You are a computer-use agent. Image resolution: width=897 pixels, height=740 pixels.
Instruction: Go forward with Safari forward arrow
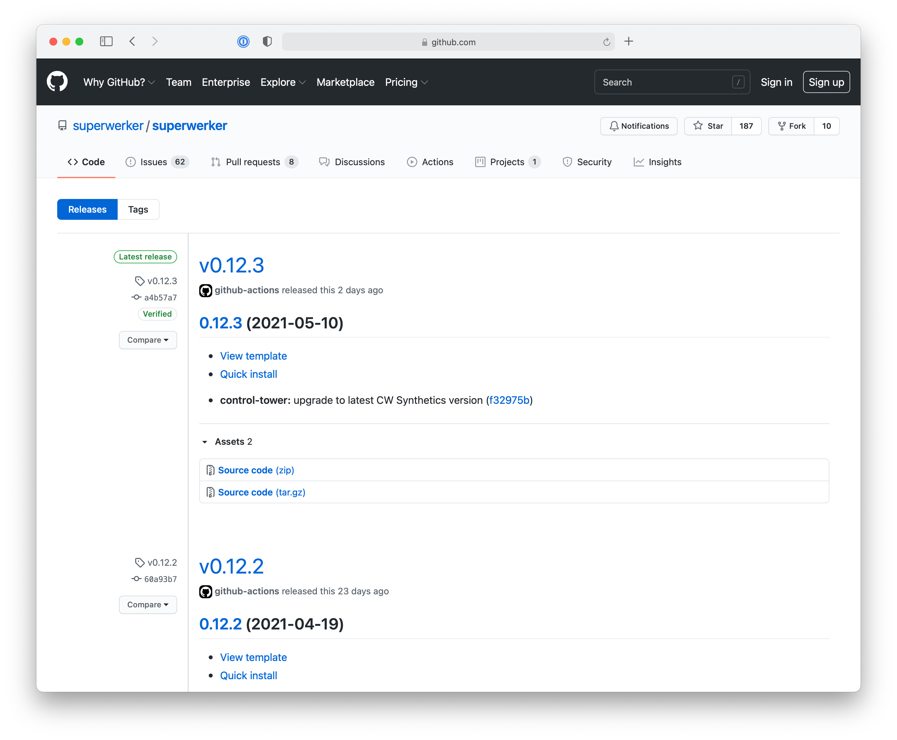tap(155, 41)
